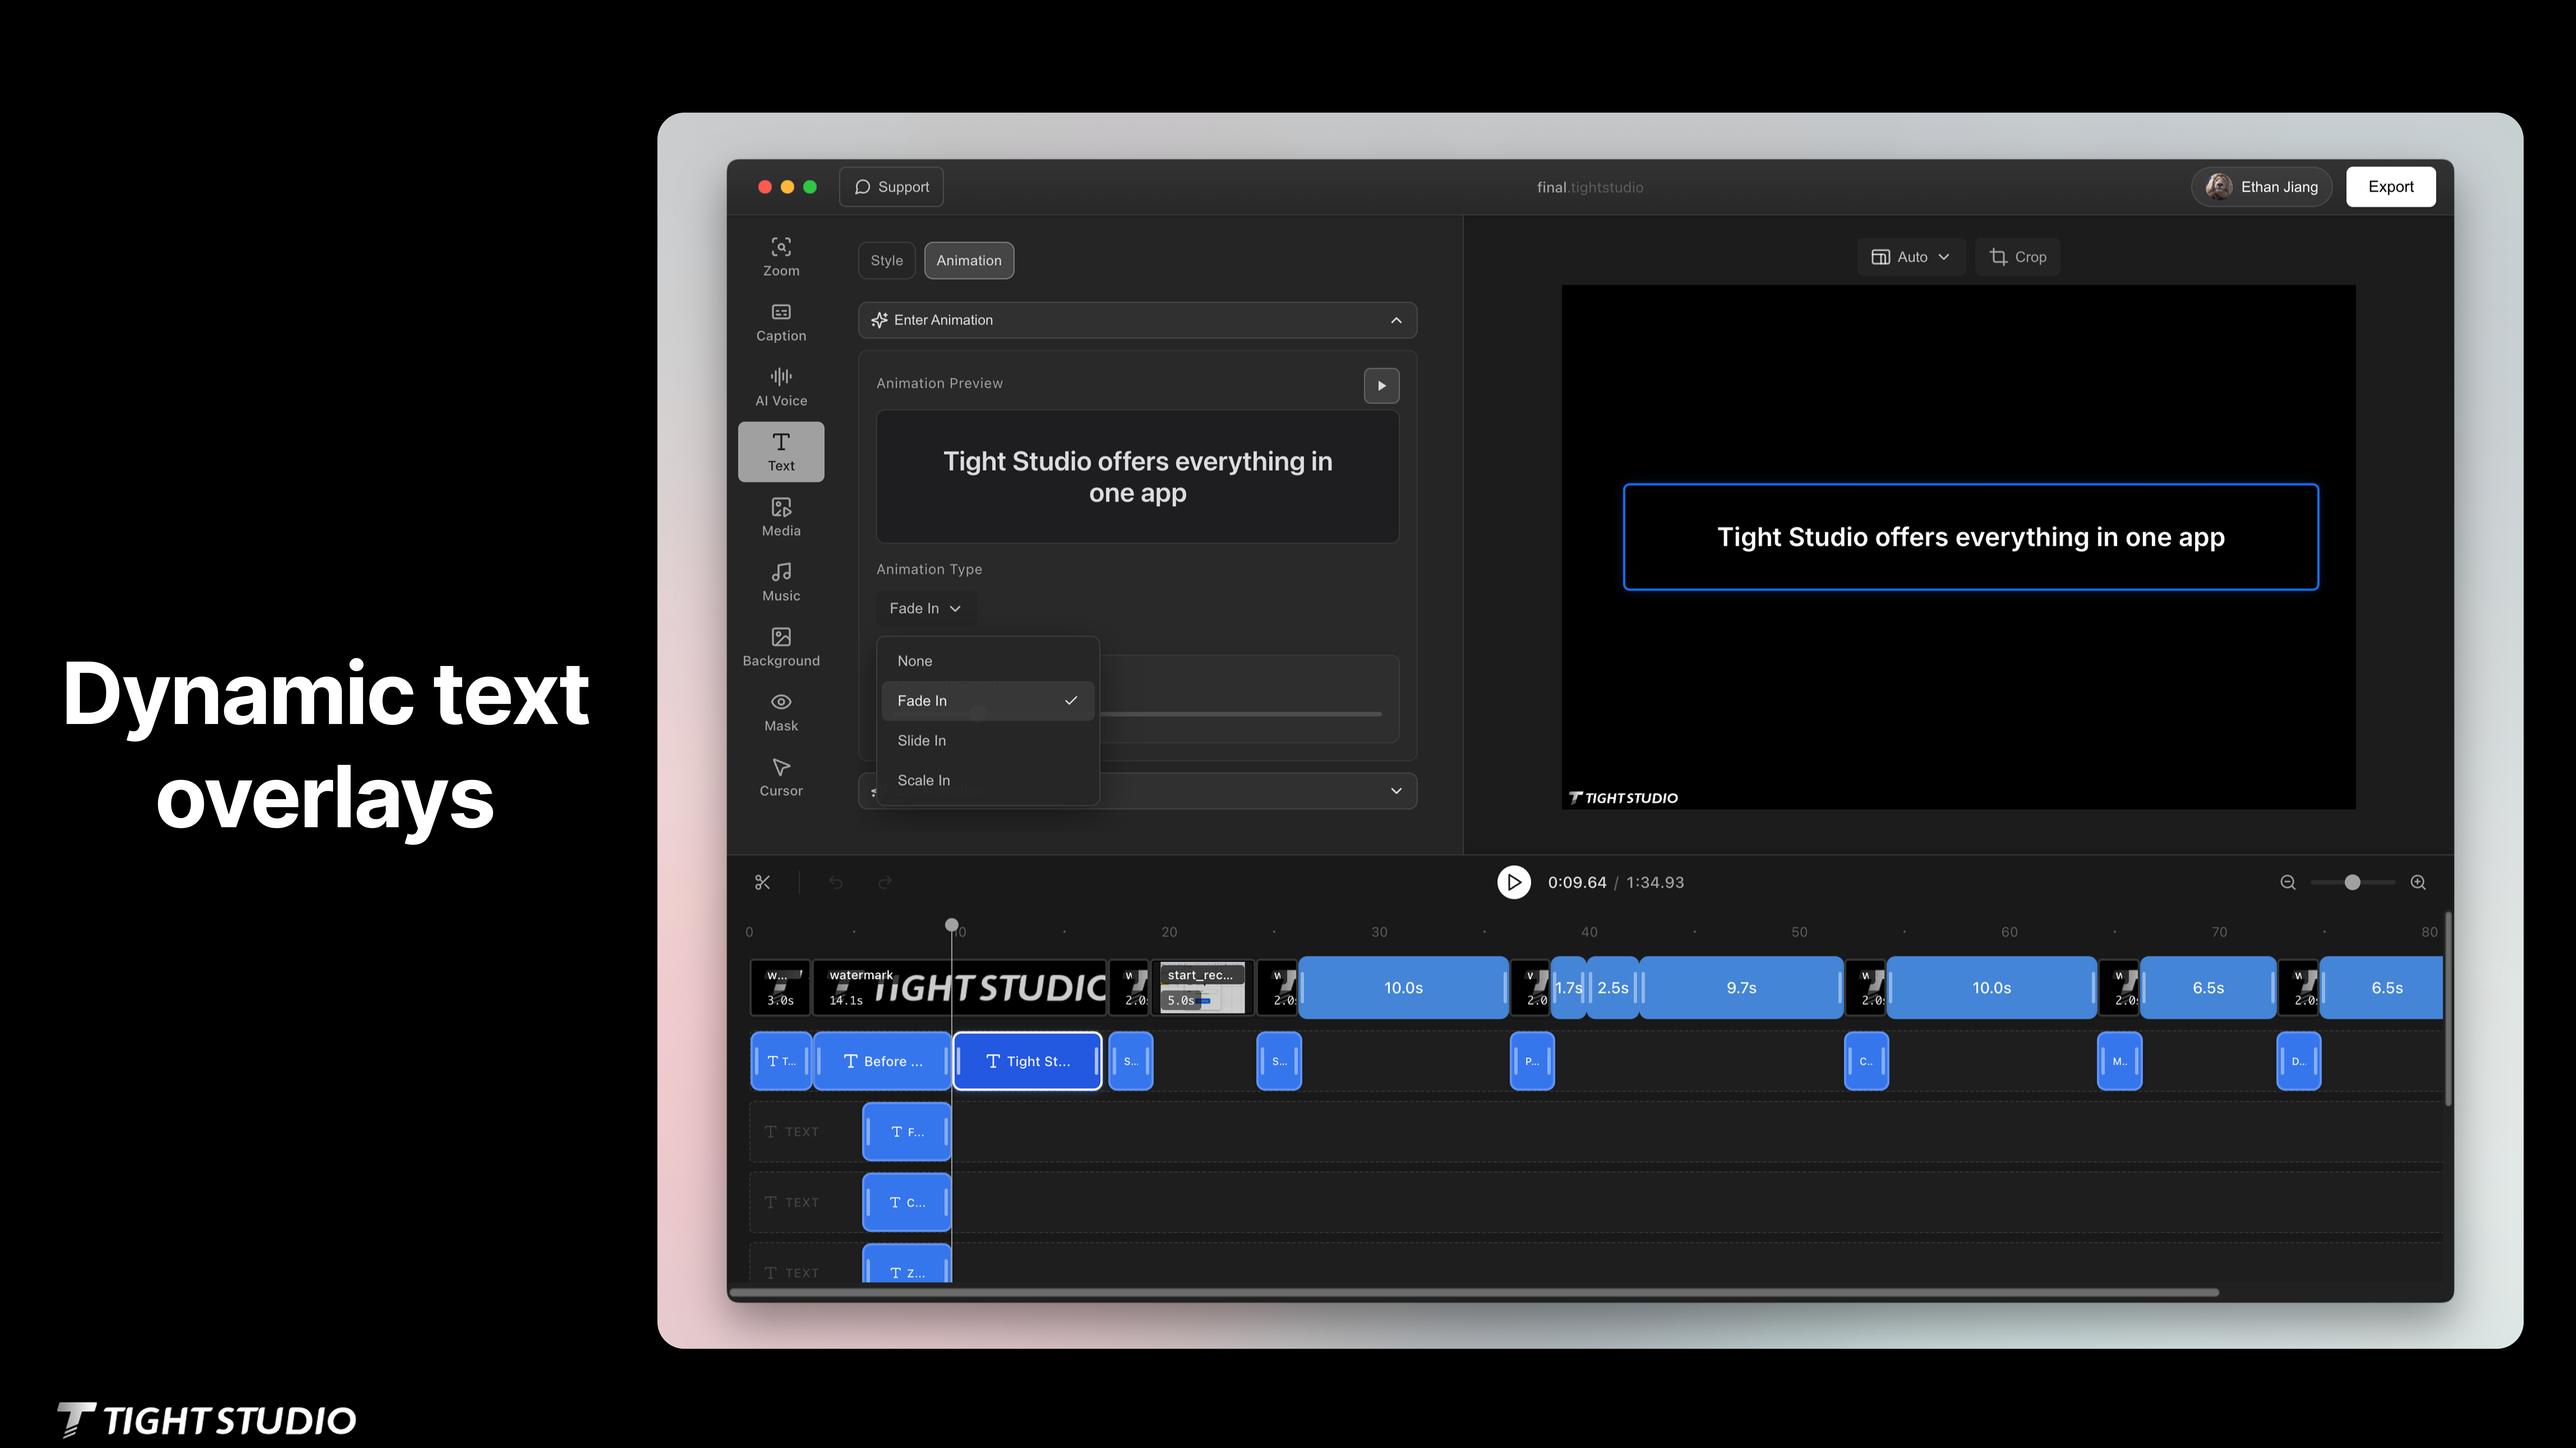Viewport: 2576px width, 1448px height.
Task: Expand the collapsed section below animation
Action: tap(1396, 790)
